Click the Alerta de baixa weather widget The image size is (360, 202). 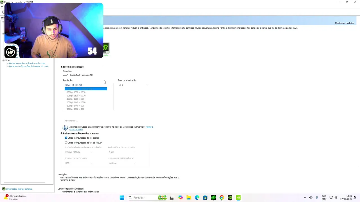coord(15,197)
